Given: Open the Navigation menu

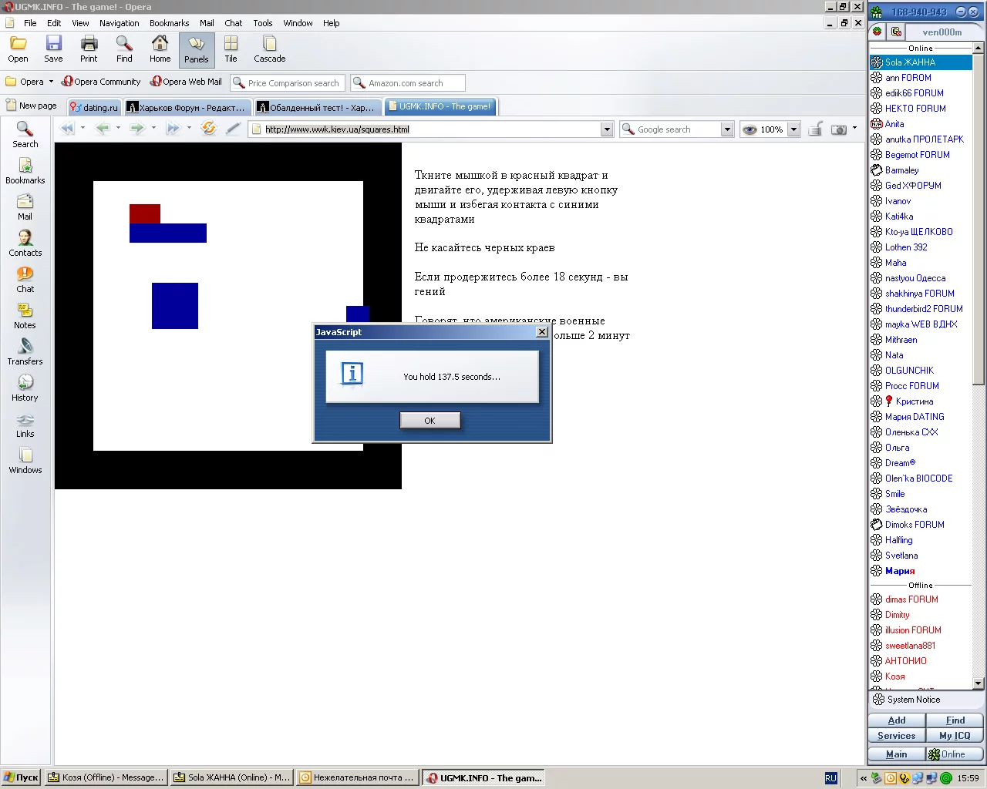Looking at the screenshot, I should coord(120,23).
